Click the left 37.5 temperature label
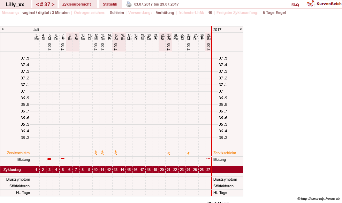Image resolution: width=342 pixels, height=203 pixels. [x=25, y=58]
